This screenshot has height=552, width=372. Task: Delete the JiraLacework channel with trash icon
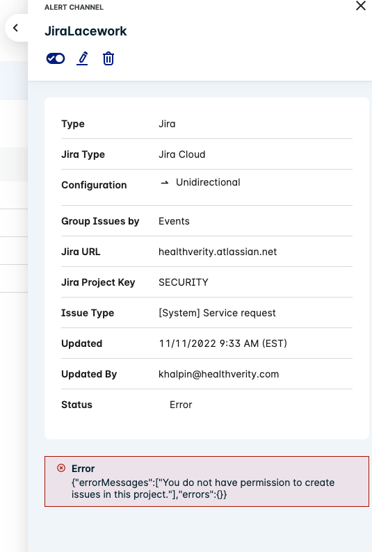108,58
